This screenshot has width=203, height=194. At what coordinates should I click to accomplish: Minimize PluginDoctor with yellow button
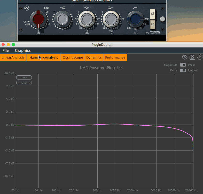tap(8, 45)
